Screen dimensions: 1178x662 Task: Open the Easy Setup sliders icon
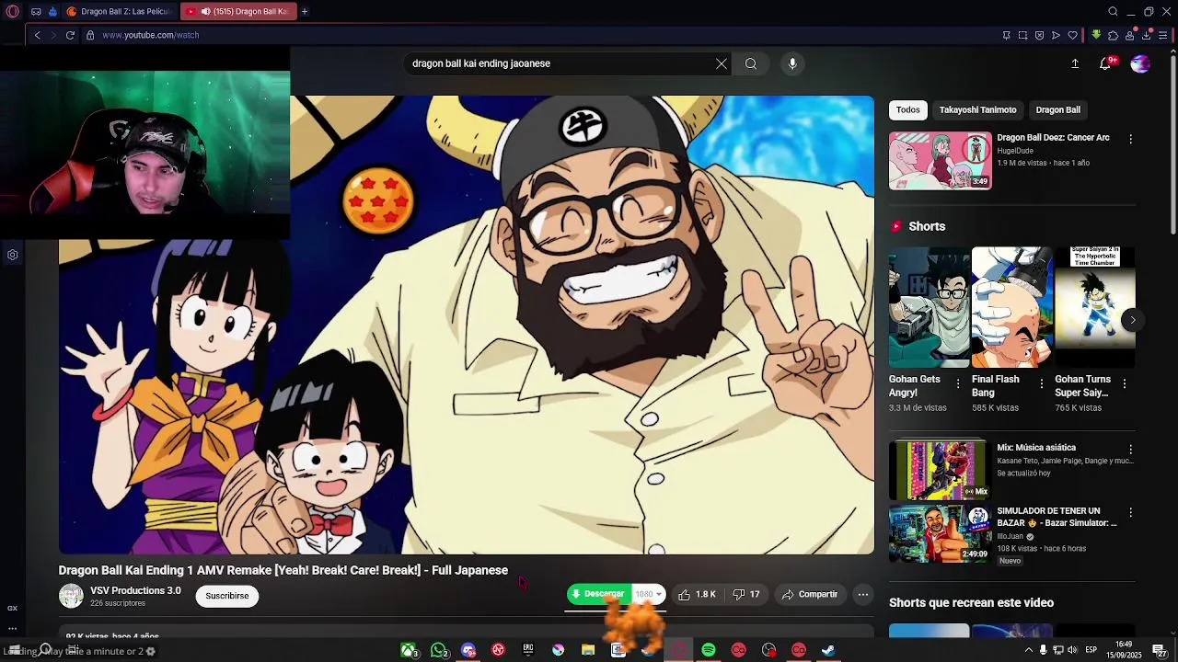tap(1163, 35)
